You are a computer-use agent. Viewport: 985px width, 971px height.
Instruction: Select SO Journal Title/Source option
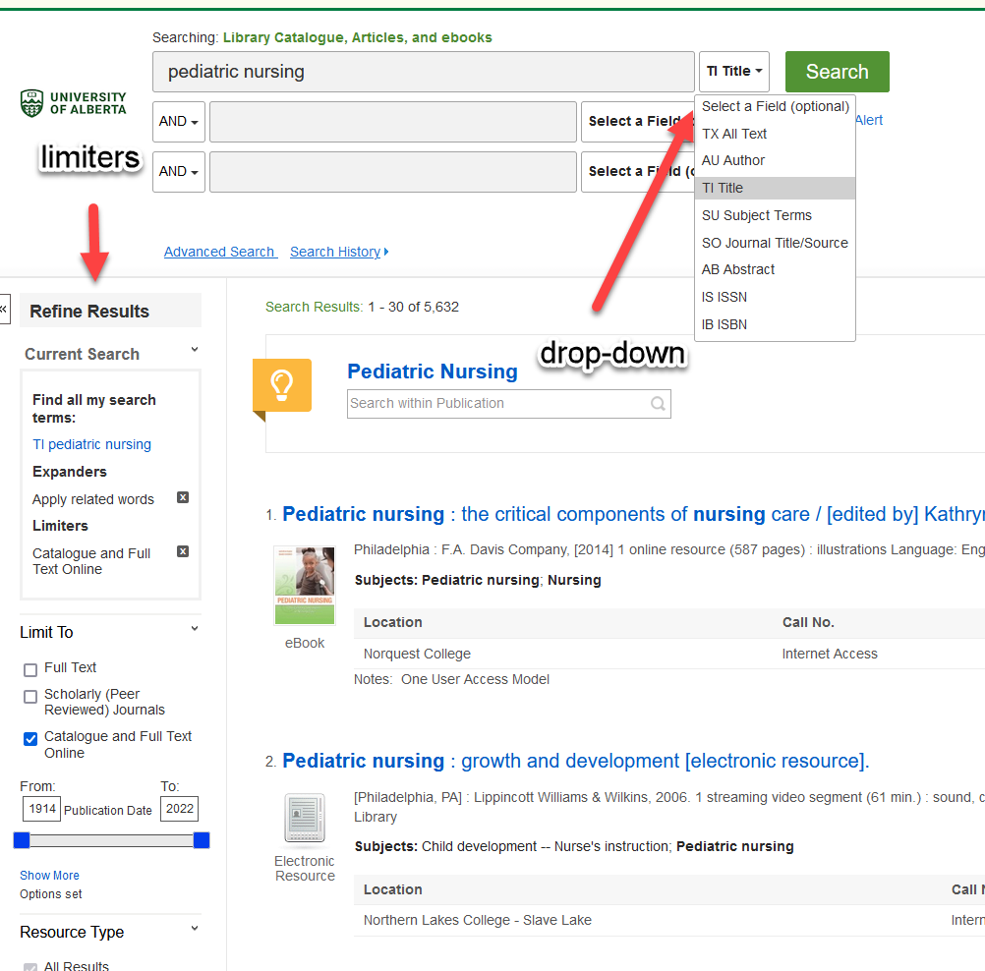pyautogui.click(x=776, y=243)
